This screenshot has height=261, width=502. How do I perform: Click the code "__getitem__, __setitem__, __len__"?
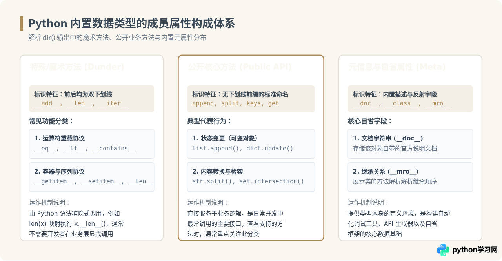94,181
